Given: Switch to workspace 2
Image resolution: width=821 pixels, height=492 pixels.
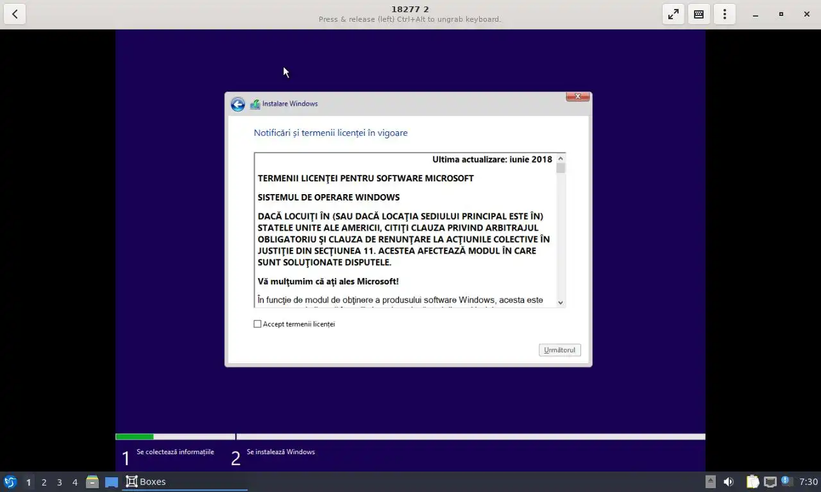Looking at the screenshot, I should [x=44, y=482].
